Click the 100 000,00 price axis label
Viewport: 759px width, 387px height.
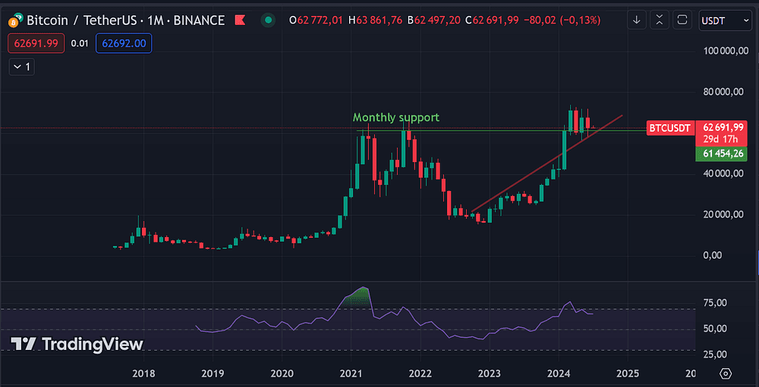(x=725, y=51)
